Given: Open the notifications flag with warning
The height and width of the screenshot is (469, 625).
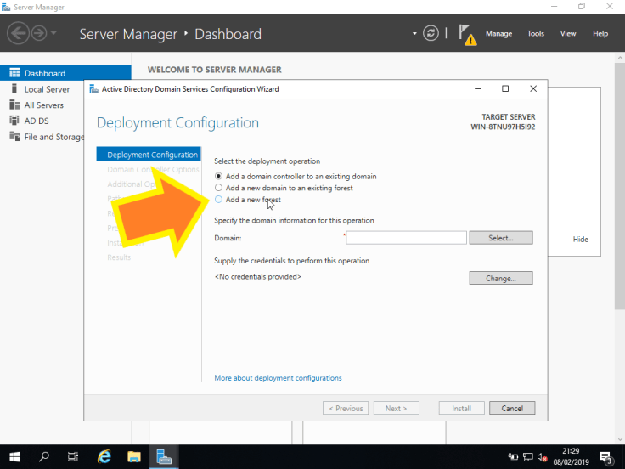Looking at the screenshot, I should tap(467, 34).
